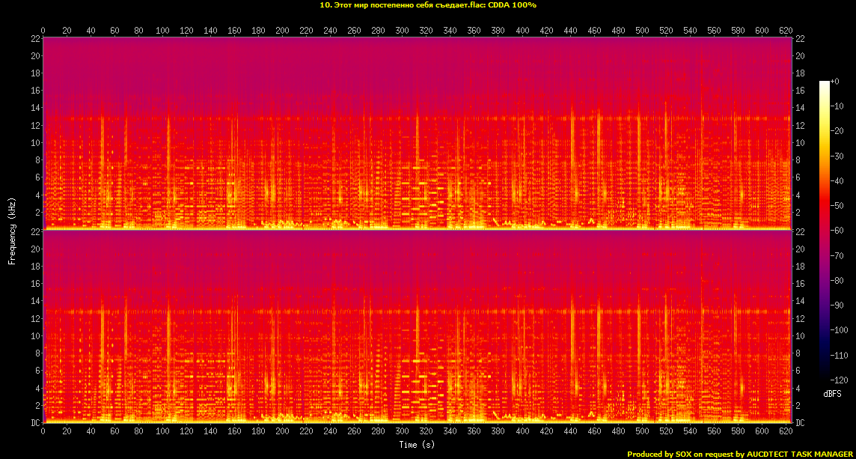Click the "300" tick on the bottom time axis
This screenshot has width=856, height=459.
point(403,431)
